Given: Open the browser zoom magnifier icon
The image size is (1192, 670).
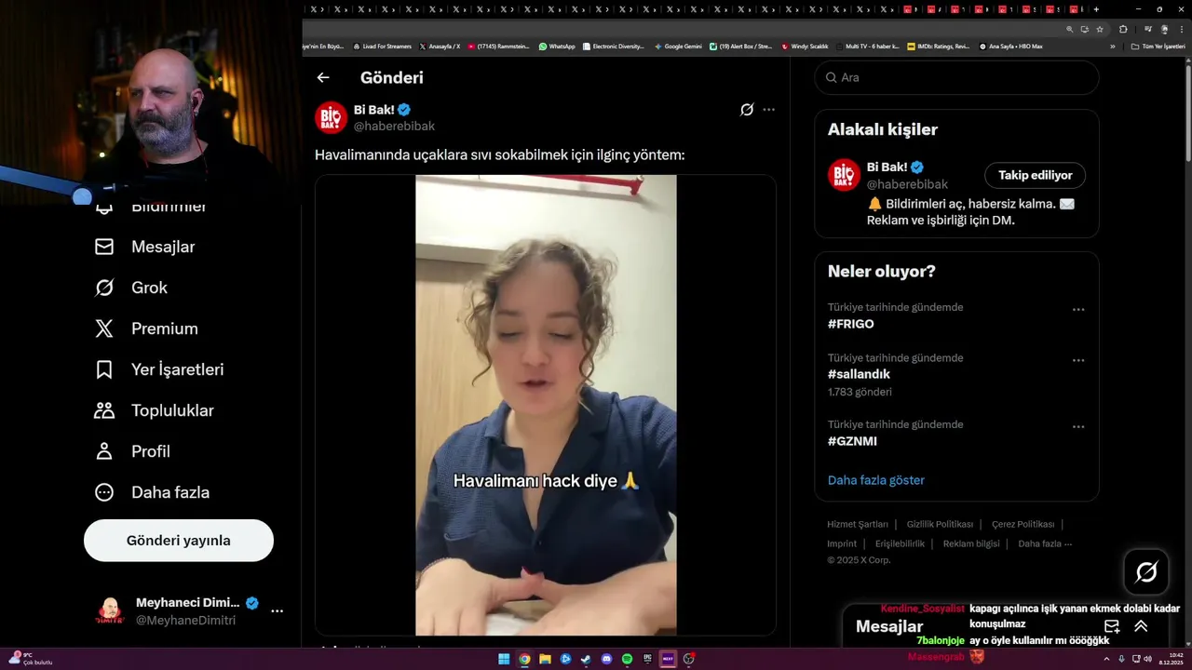Looking at the screenshot, I should 1070,29.
